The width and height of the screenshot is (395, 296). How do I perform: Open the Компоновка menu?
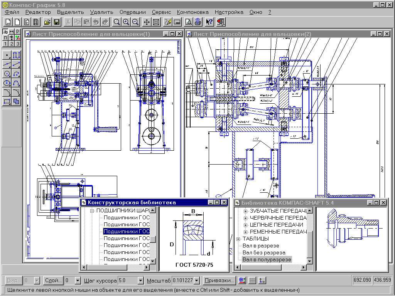click(x=193, y=12)
